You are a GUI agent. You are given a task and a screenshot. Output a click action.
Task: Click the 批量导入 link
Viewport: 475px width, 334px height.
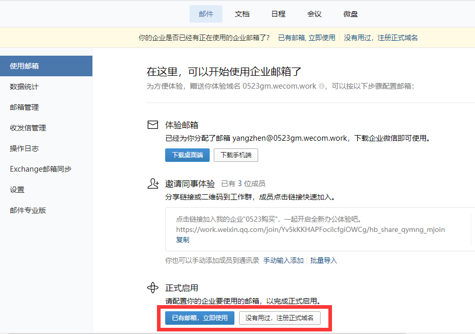(324, 260)
